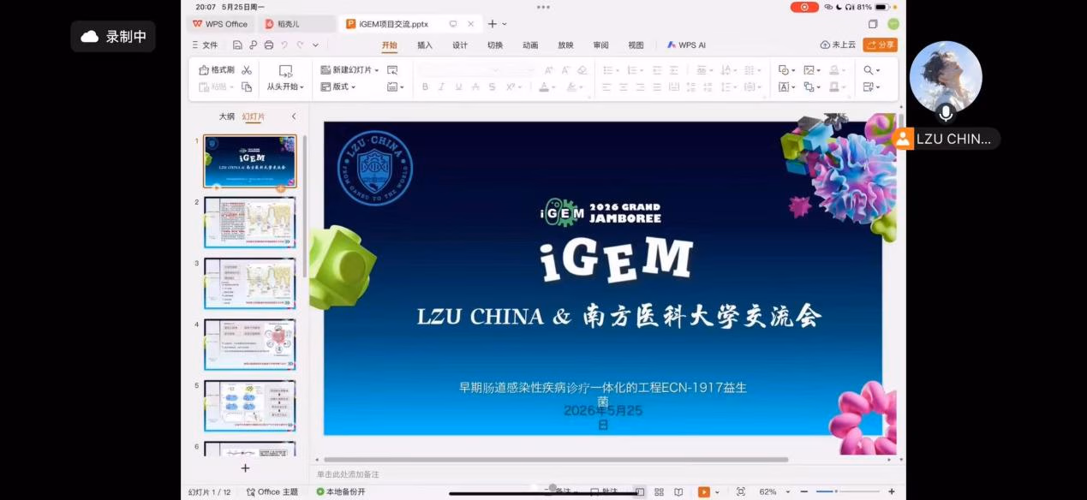The image size is (1087, 500).
Task: Open the 文件 file menu
Action: [x=205, y=45]
